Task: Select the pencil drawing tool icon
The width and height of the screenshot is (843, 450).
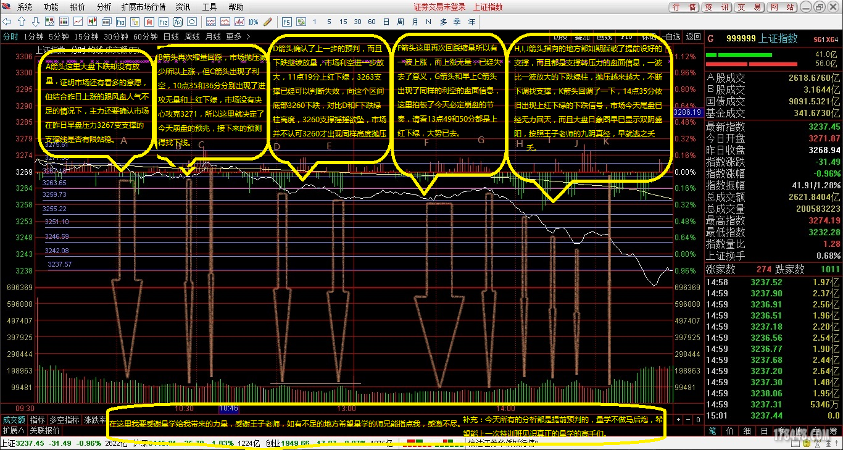Action: pos(268,22)
